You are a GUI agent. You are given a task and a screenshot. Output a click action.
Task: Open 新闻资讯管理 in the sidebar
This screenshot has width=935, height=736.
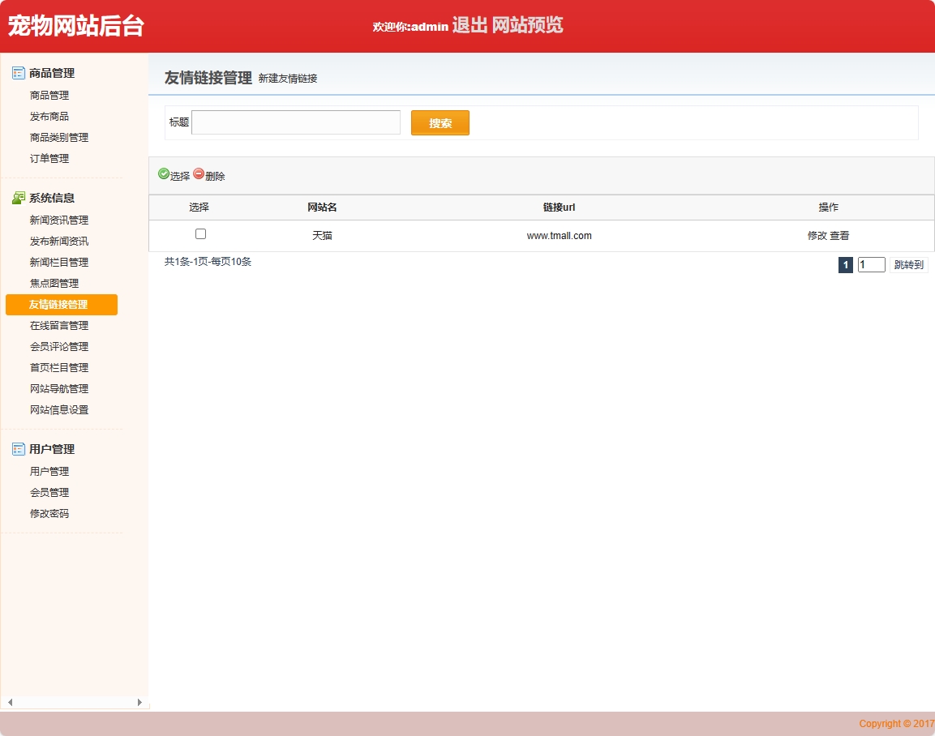tap(58, 220)
